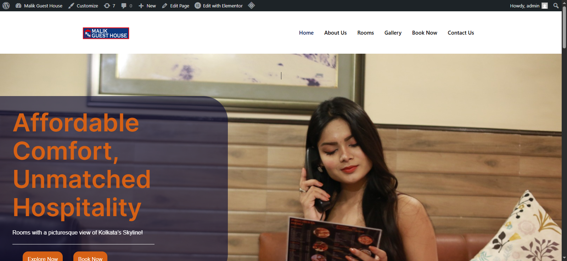Screen dimensions: 567x261
Task: Click Edit Page in admin bar
Action: pyautogui.click(x=176, y=6)
